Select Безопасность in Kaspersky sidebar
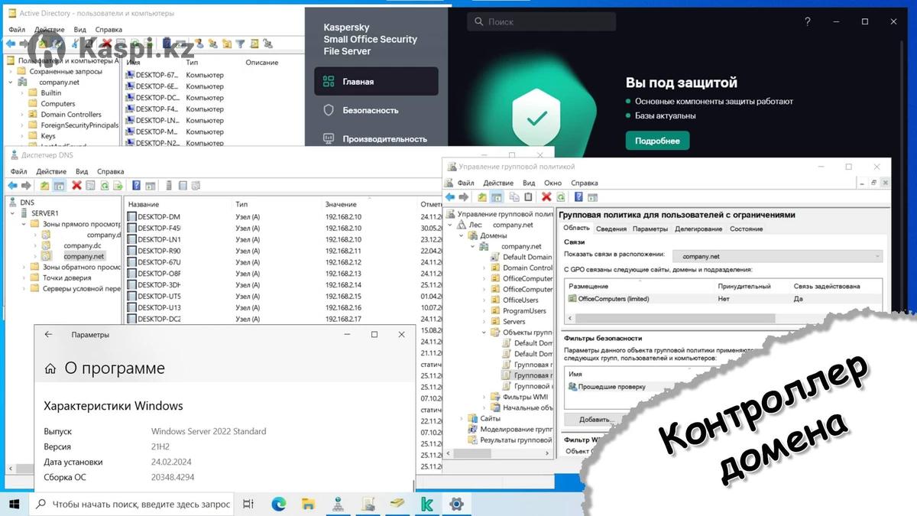Viewport: 917px width, 516px height. tap(370, 110)
